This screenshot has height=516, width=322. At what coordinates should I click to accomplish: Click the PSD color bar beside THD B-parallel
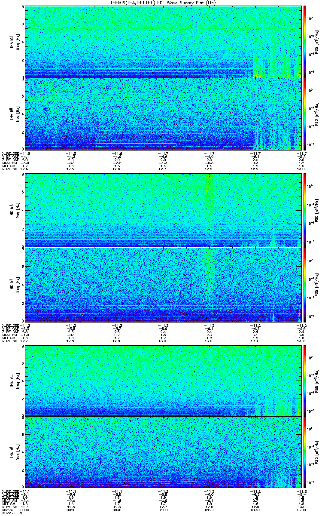tap(305, 285)
